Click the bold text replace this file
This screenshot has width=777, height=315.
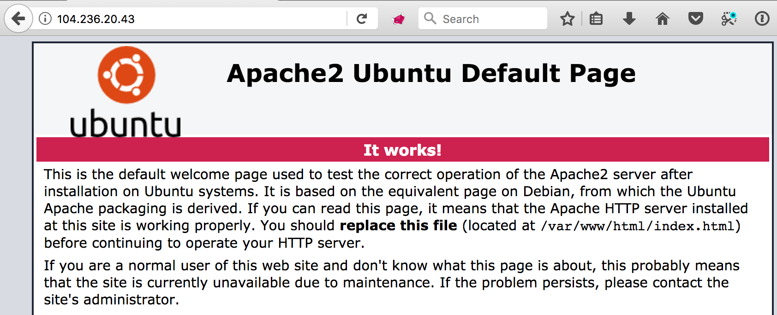click(398, 226)
